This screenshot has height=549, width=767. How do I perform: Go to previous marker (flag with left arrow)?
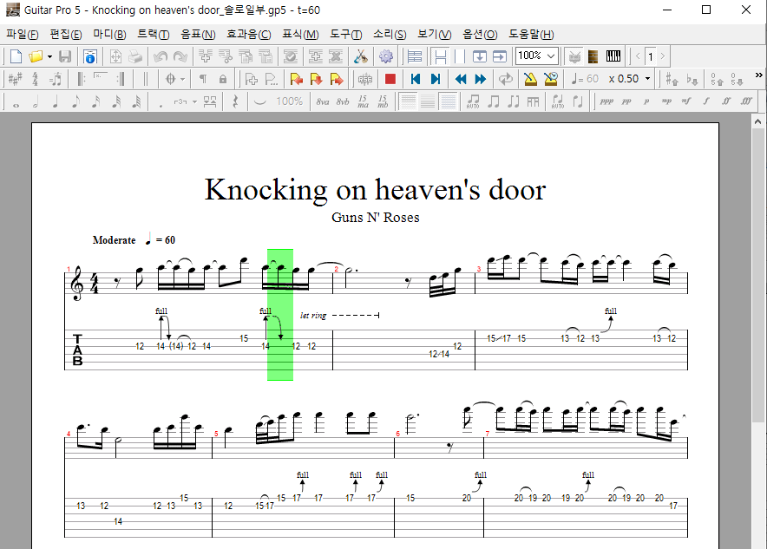(296, 79)
